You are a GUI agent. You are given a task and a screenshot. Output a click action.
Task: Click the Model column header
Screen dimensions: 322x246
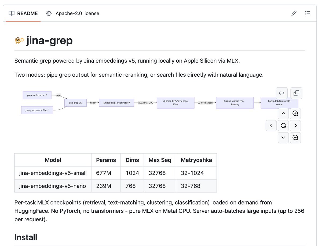coord(53,160)
